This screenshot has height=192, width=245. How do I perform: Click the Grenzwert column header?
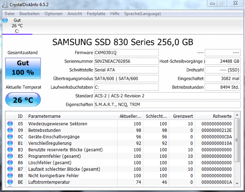pos(182,116)
